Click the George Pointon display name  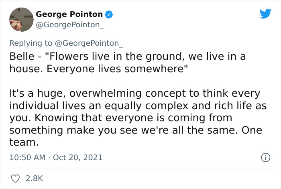point(69,14)
